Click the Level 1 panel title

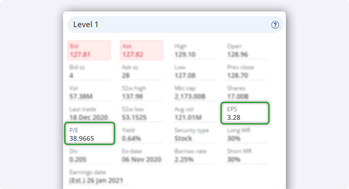point(86,24)
